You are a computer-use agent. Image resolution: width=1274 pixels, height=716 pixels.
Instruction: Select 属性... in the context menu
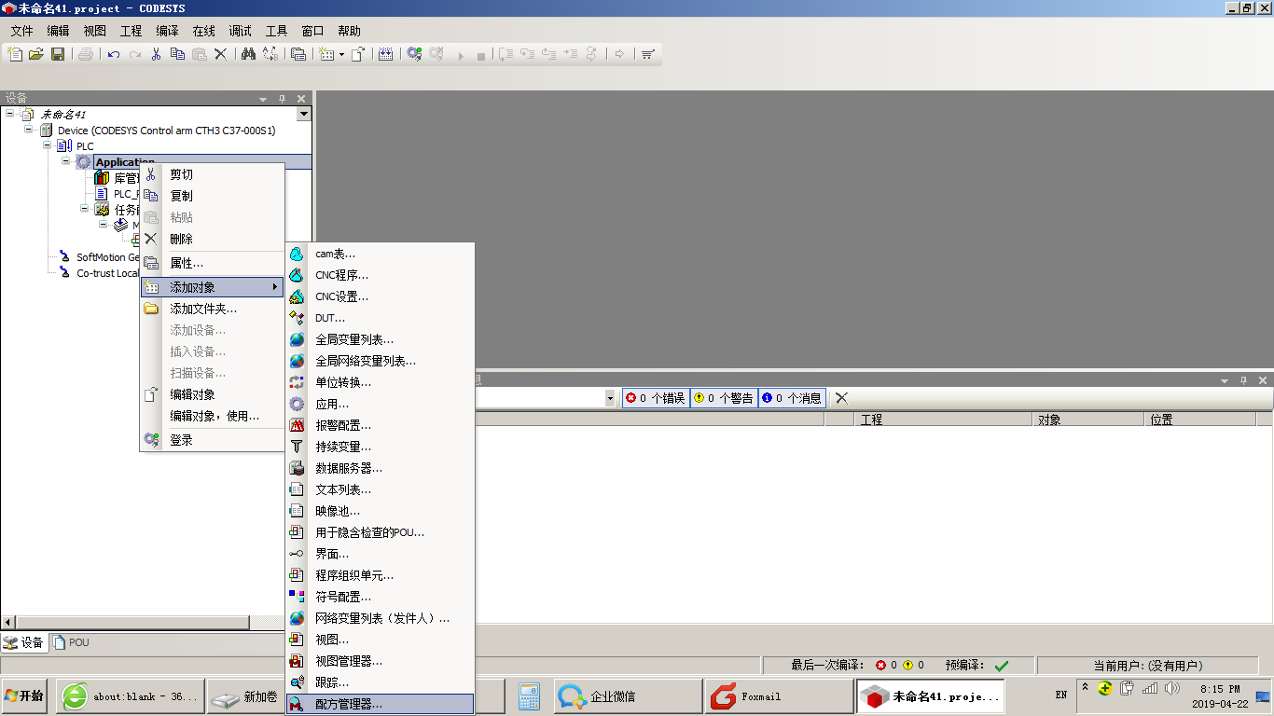[x=212, y=263]
